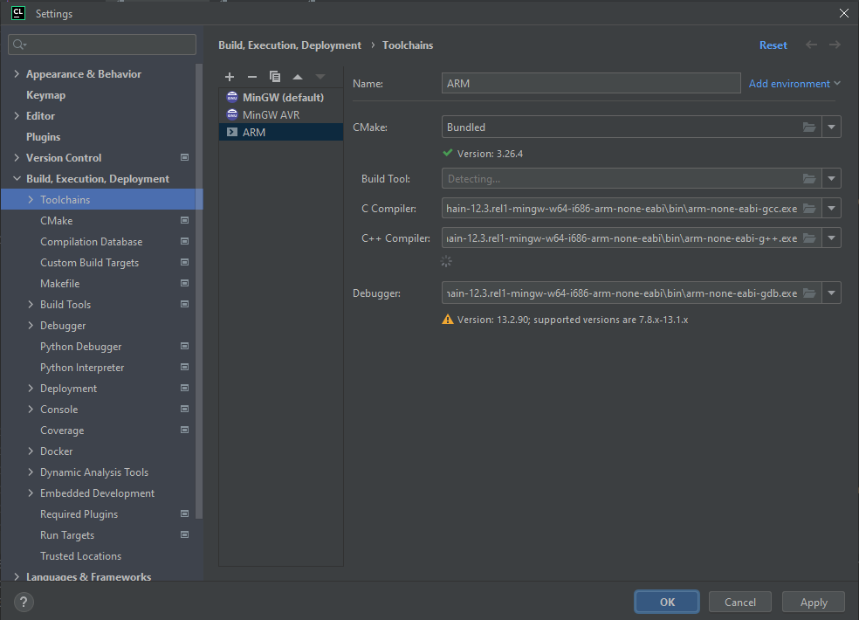The image size is (859, 620).
Task: Click project-level icon next to Custom Build Targets
Action: tap(184, 262)
